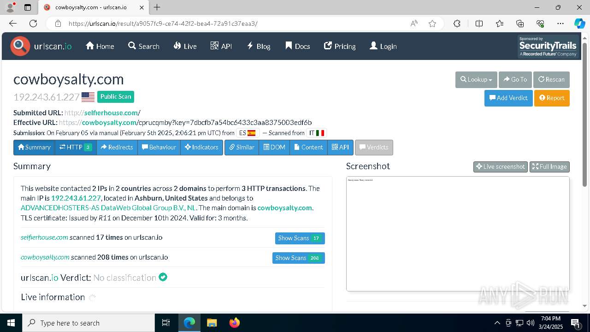Viewport: 590px width, 332px height.
Task: Click the orange Report button
Action: click(552, 98)
